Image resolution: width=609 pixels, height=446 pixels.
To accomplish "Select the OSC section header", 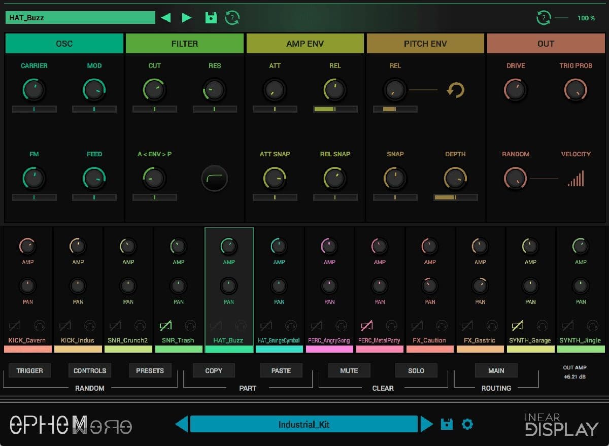I will [64, 44].
